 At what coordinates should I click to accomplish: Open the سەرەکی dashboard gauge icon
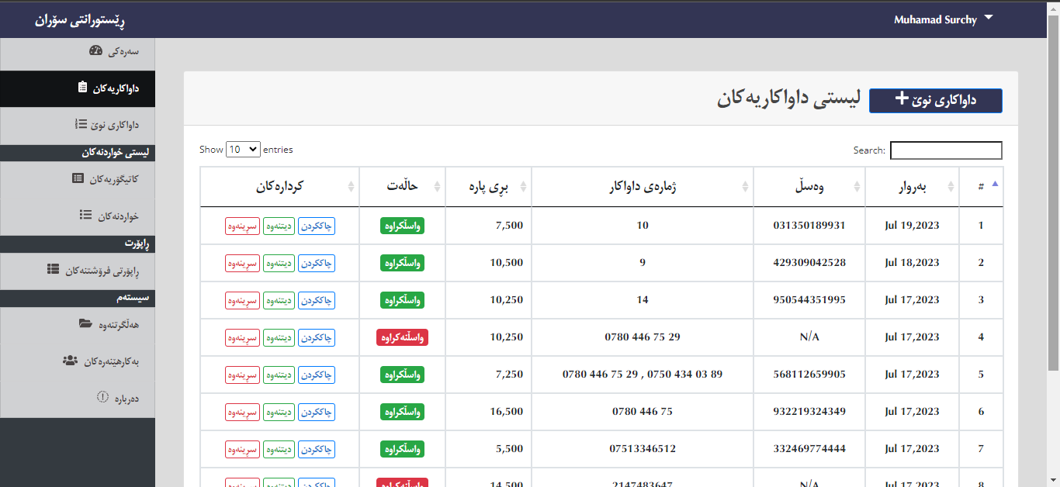click(x=96, y=51)
